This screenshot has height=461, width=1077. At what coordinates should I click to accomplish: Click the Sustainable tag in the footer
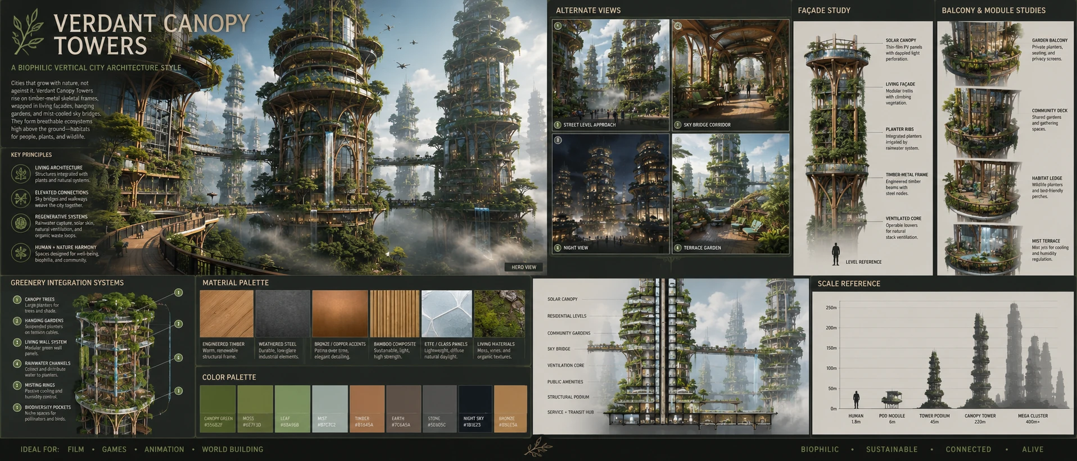click(892, 449)
